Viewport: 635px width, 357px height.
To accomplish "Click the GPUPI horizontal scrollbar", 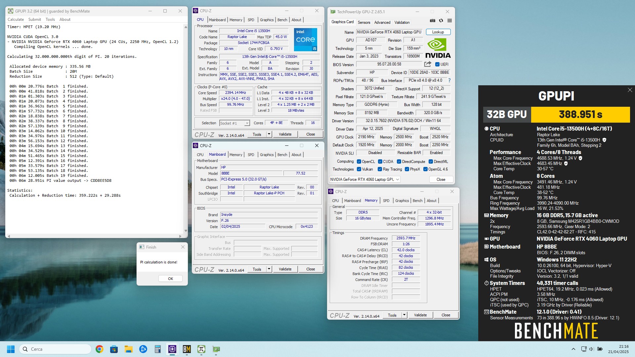I will click(94, 236).
